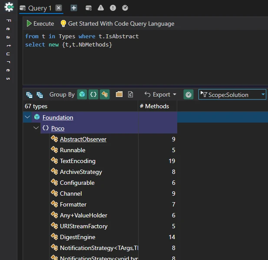268x260 pixels.
Task: Open the Poco namespace link
Action: point(58,128)
